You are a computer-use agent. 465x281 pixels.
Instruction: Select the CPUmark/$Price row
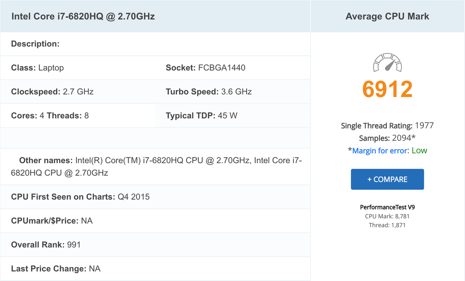pos(52,221)
